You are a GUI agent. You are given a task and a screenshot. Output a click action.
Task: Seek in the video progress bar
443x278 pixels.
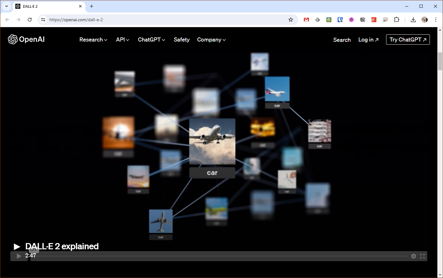tap(219, 256)
